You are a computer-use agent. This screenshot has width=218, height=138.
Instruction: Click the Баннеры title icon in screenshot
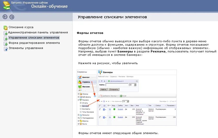pyautogui.click(x=100, y=72)
